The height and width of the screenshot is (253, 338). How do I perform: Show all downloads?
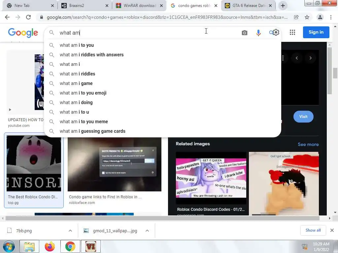[x=313, y=230]
